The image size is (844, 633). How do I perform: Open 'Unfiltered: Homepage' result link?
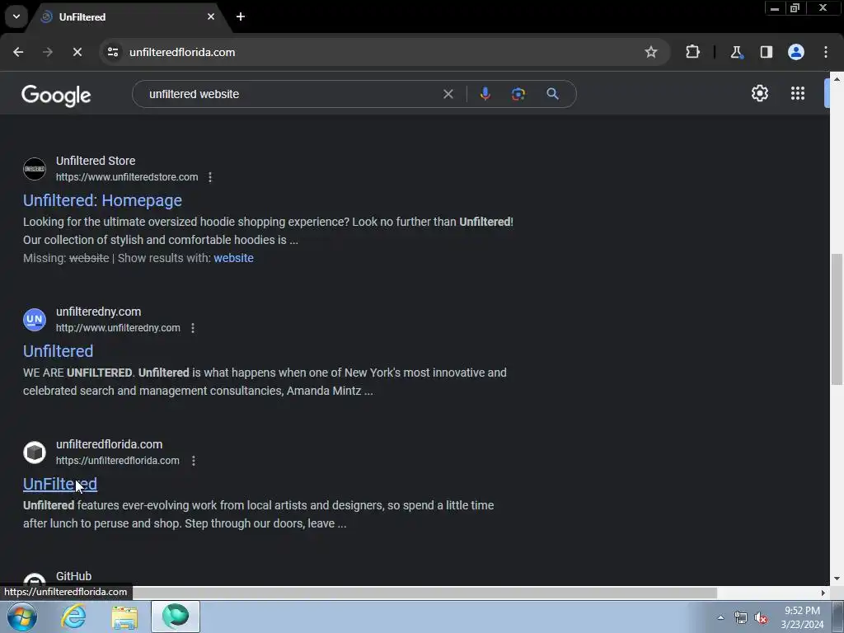pos(102,200)
